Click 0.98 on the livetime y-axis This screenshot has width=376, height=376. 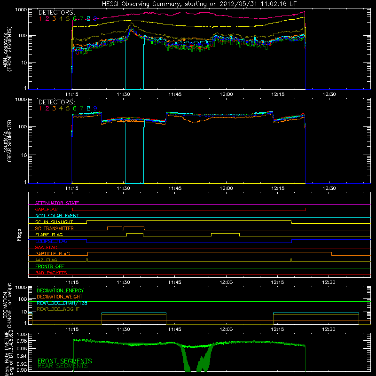tap(22, 341)
